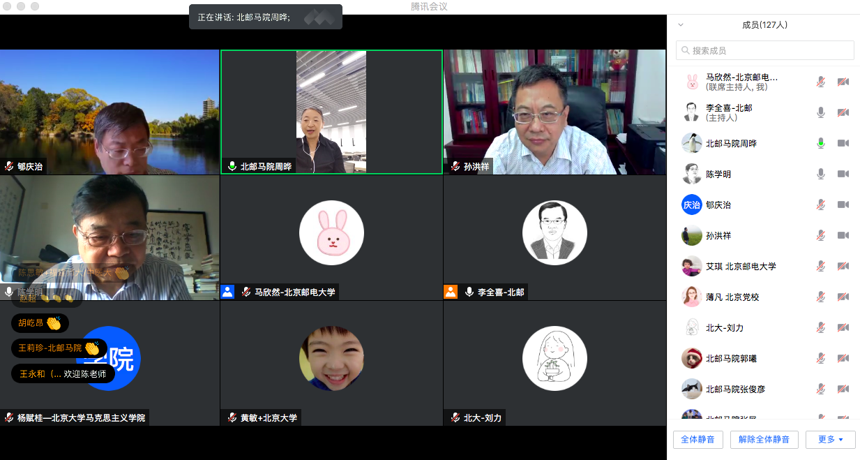The height and width of the screenshot is (460, 860).
Task: Click muted microphone icon for 北大-刘力 list row
Action: pos(821,327)
